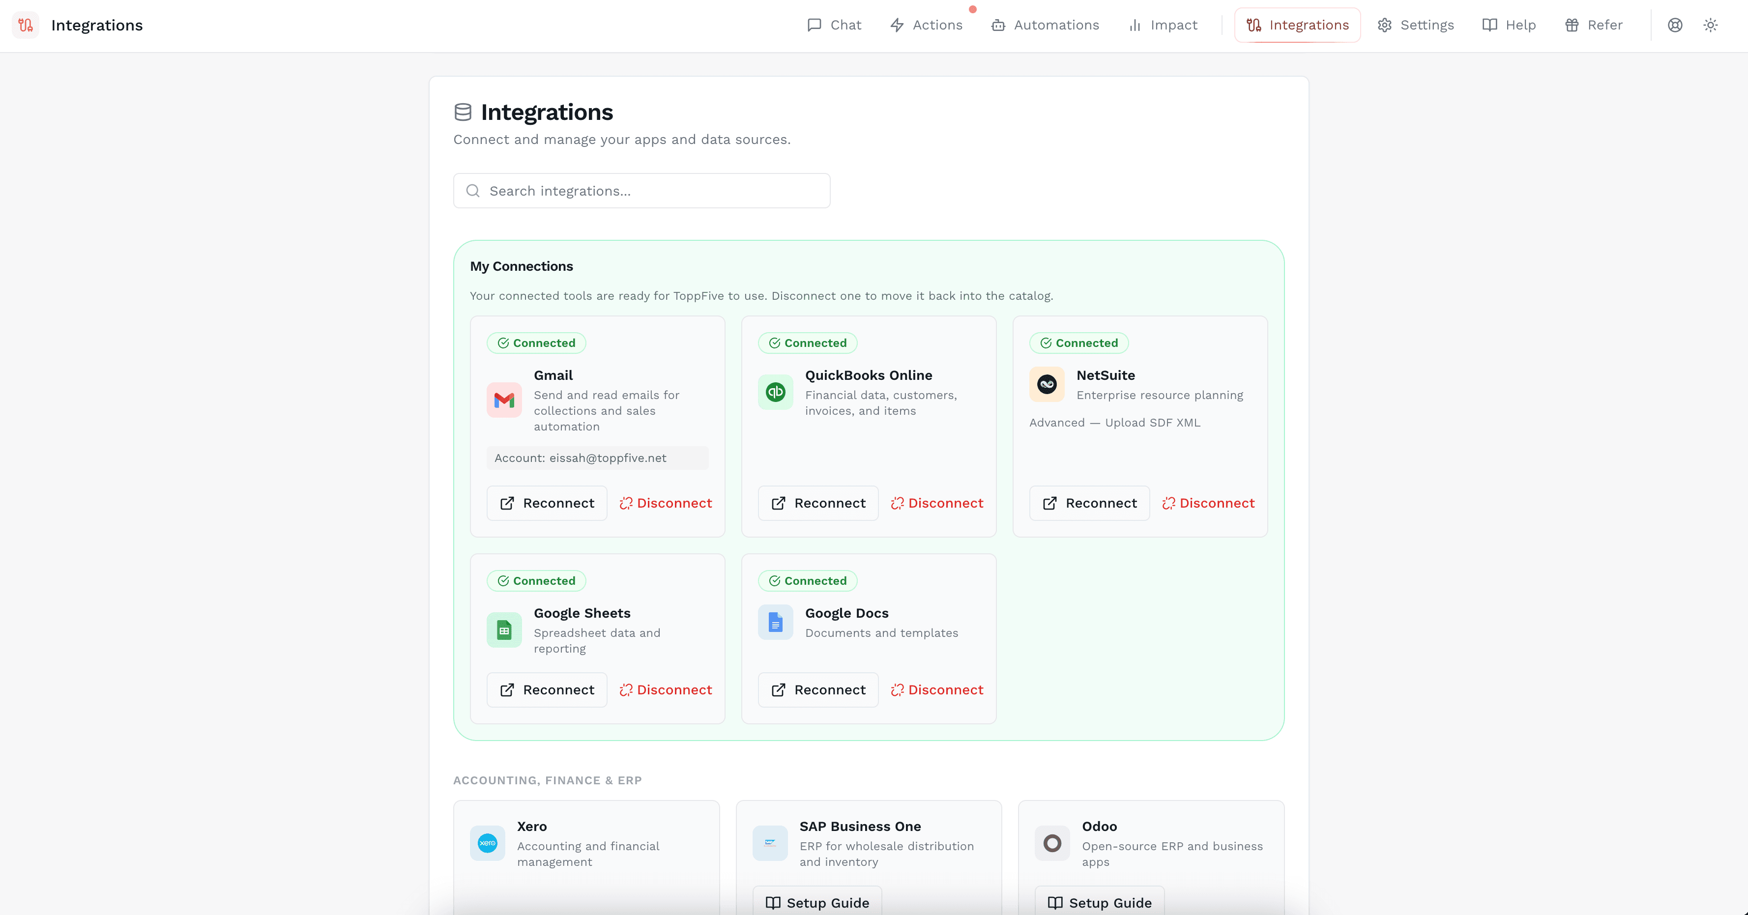Select the Integrations tab in navigation

1297,25
